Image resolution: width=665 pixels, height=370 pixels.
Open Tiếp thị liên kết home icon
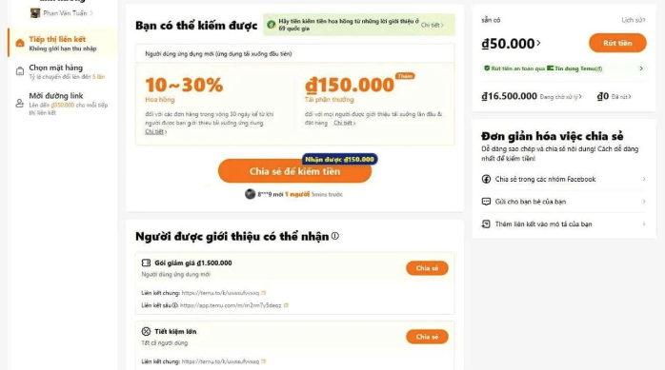click(x=19, y=43)
